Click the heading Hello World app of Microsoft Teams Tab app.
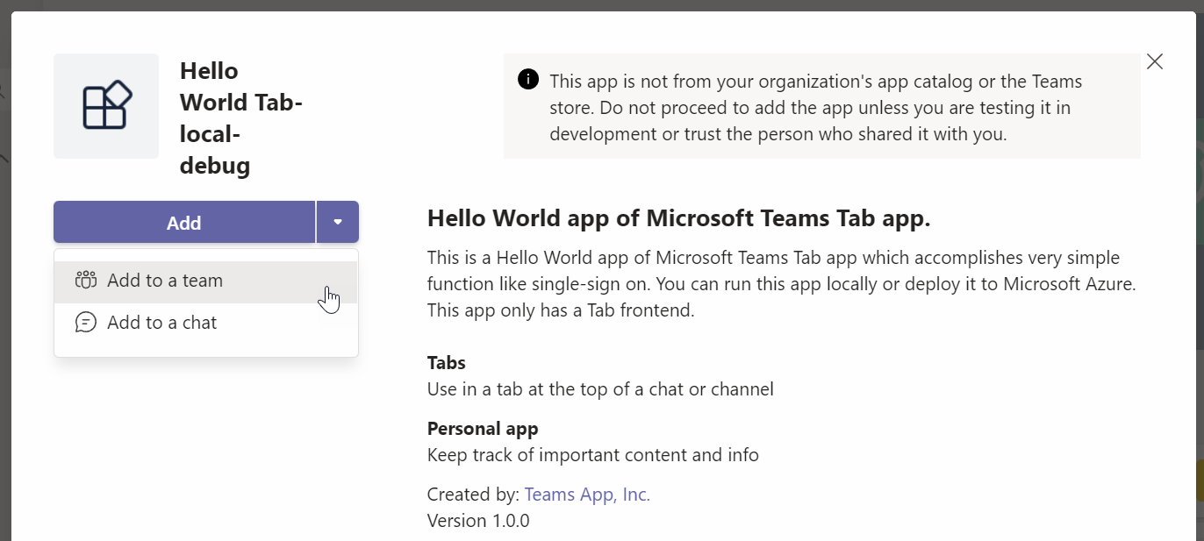This screenshot has height=541, width=1204. 678,218
